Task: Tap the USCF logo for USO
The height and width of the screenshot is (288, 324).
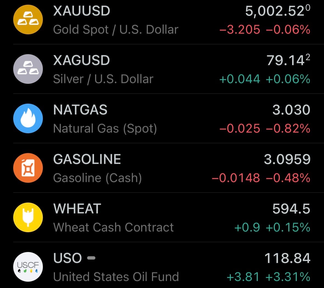Action: pos(28,267)
